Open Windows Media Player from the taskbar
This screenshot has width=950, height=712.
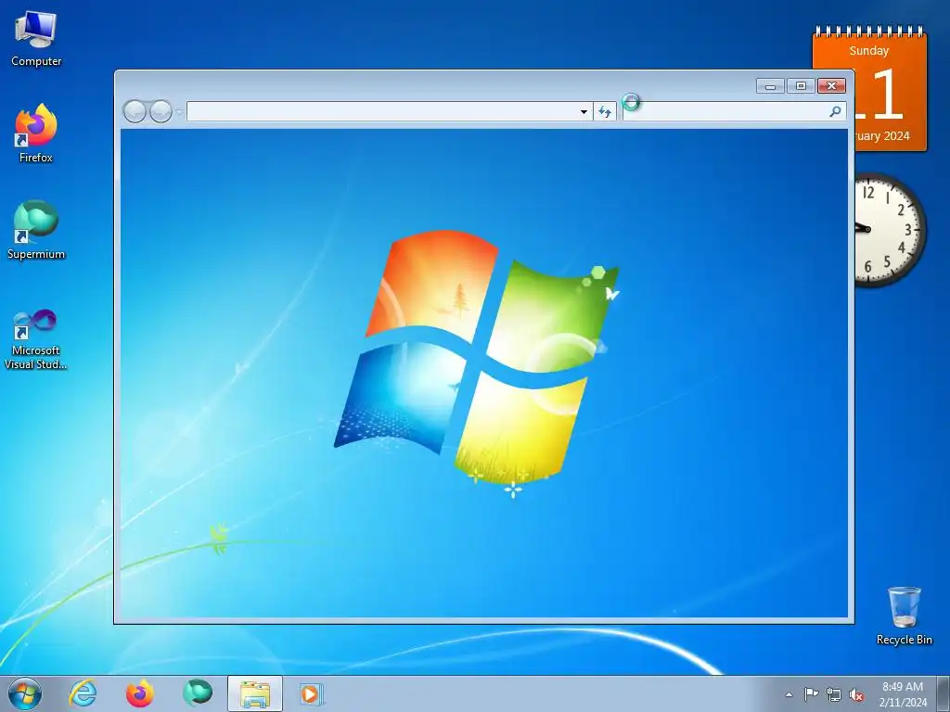click(312, 693)
